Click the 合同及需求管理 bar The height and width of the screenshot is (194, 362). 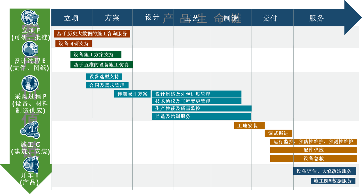(107, 85)
